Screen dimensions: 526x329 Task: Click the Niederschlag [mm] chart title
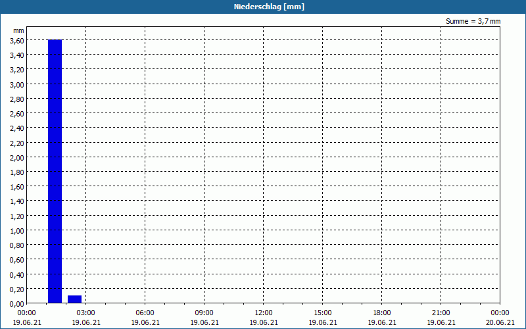[269, 7]
